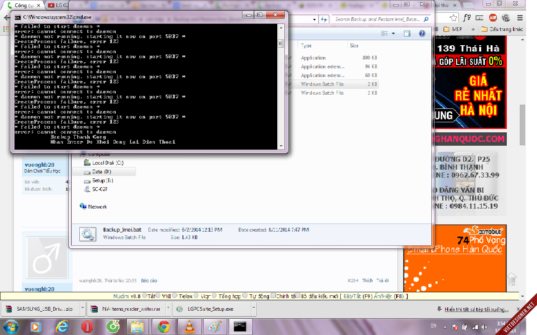Screen dimensions: 537x335
Task: Open the ruler extension icon in Chrome
Action: point(480,18)
